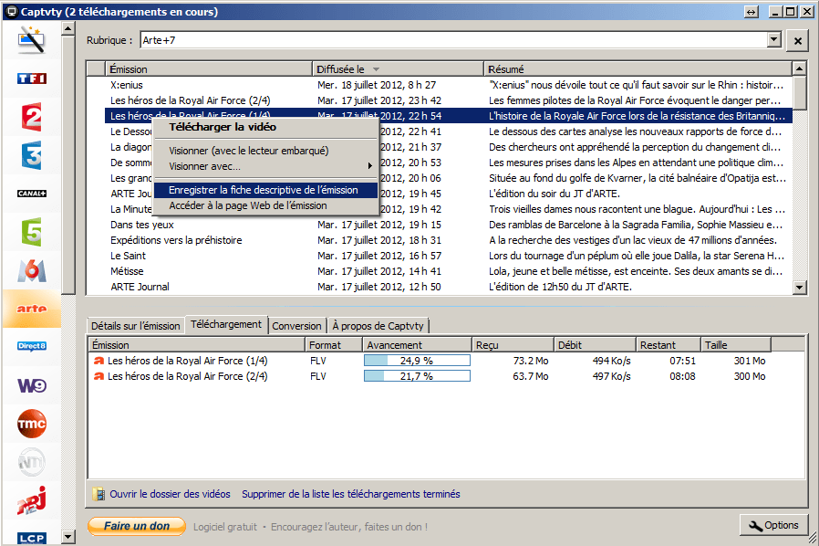819x546 pixels.
Task: Select the X:enius programme row
Action: click(449, 85)
